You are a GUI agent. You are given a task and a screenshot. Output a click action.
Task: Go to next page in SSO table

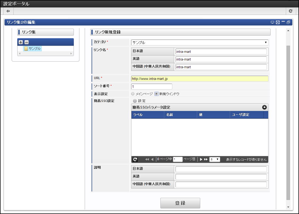(x=201, y=159)
